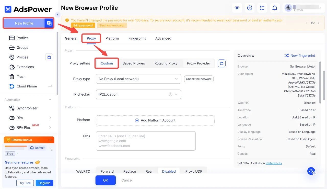Viewport: 327px width, 189px height.
Task: Select Rotating Proxy option
Action: (x=166, y=63)
